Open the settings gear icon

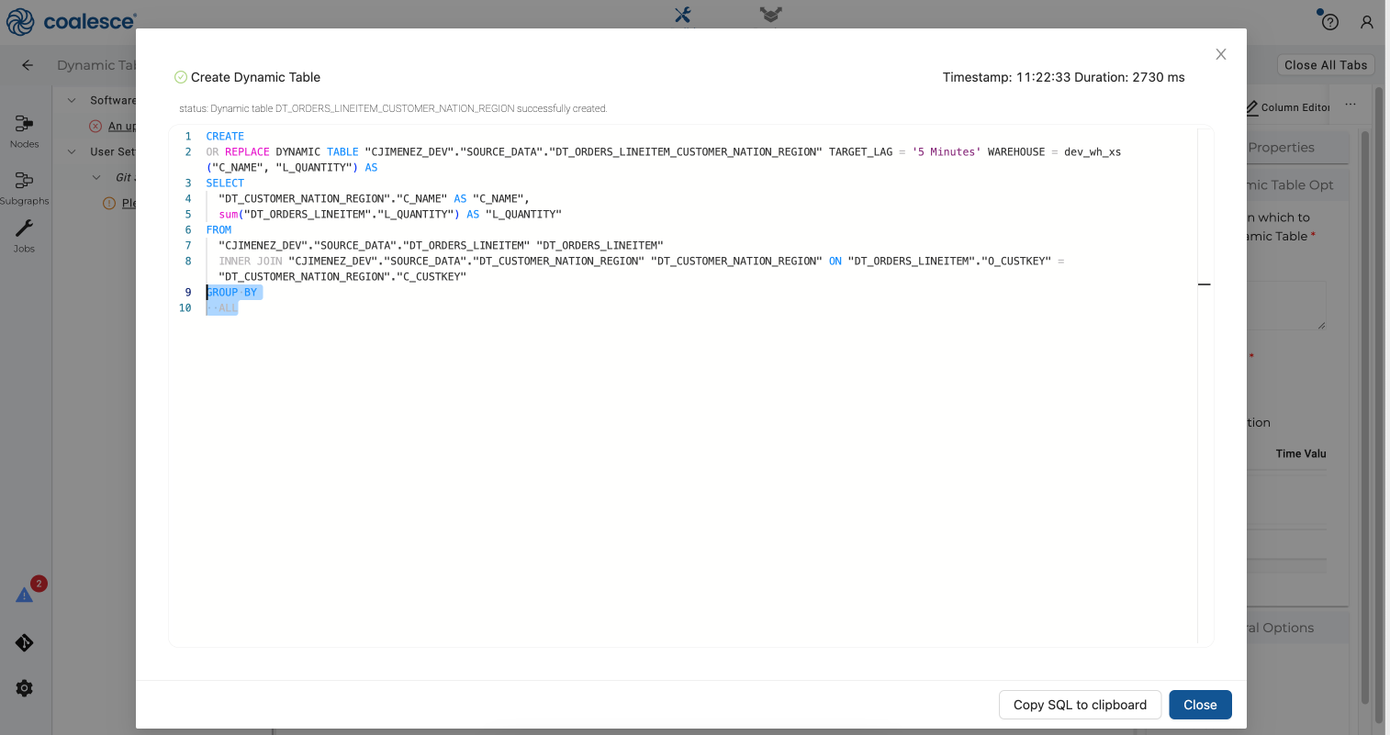click(x=25, y=688)
